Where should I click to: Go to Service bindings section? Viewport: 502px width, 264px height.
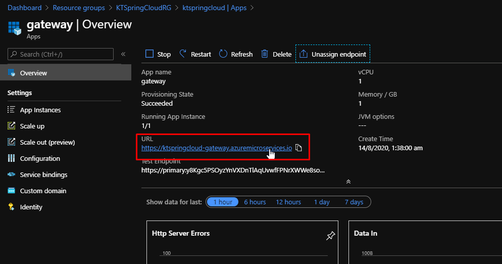point(43,174)
